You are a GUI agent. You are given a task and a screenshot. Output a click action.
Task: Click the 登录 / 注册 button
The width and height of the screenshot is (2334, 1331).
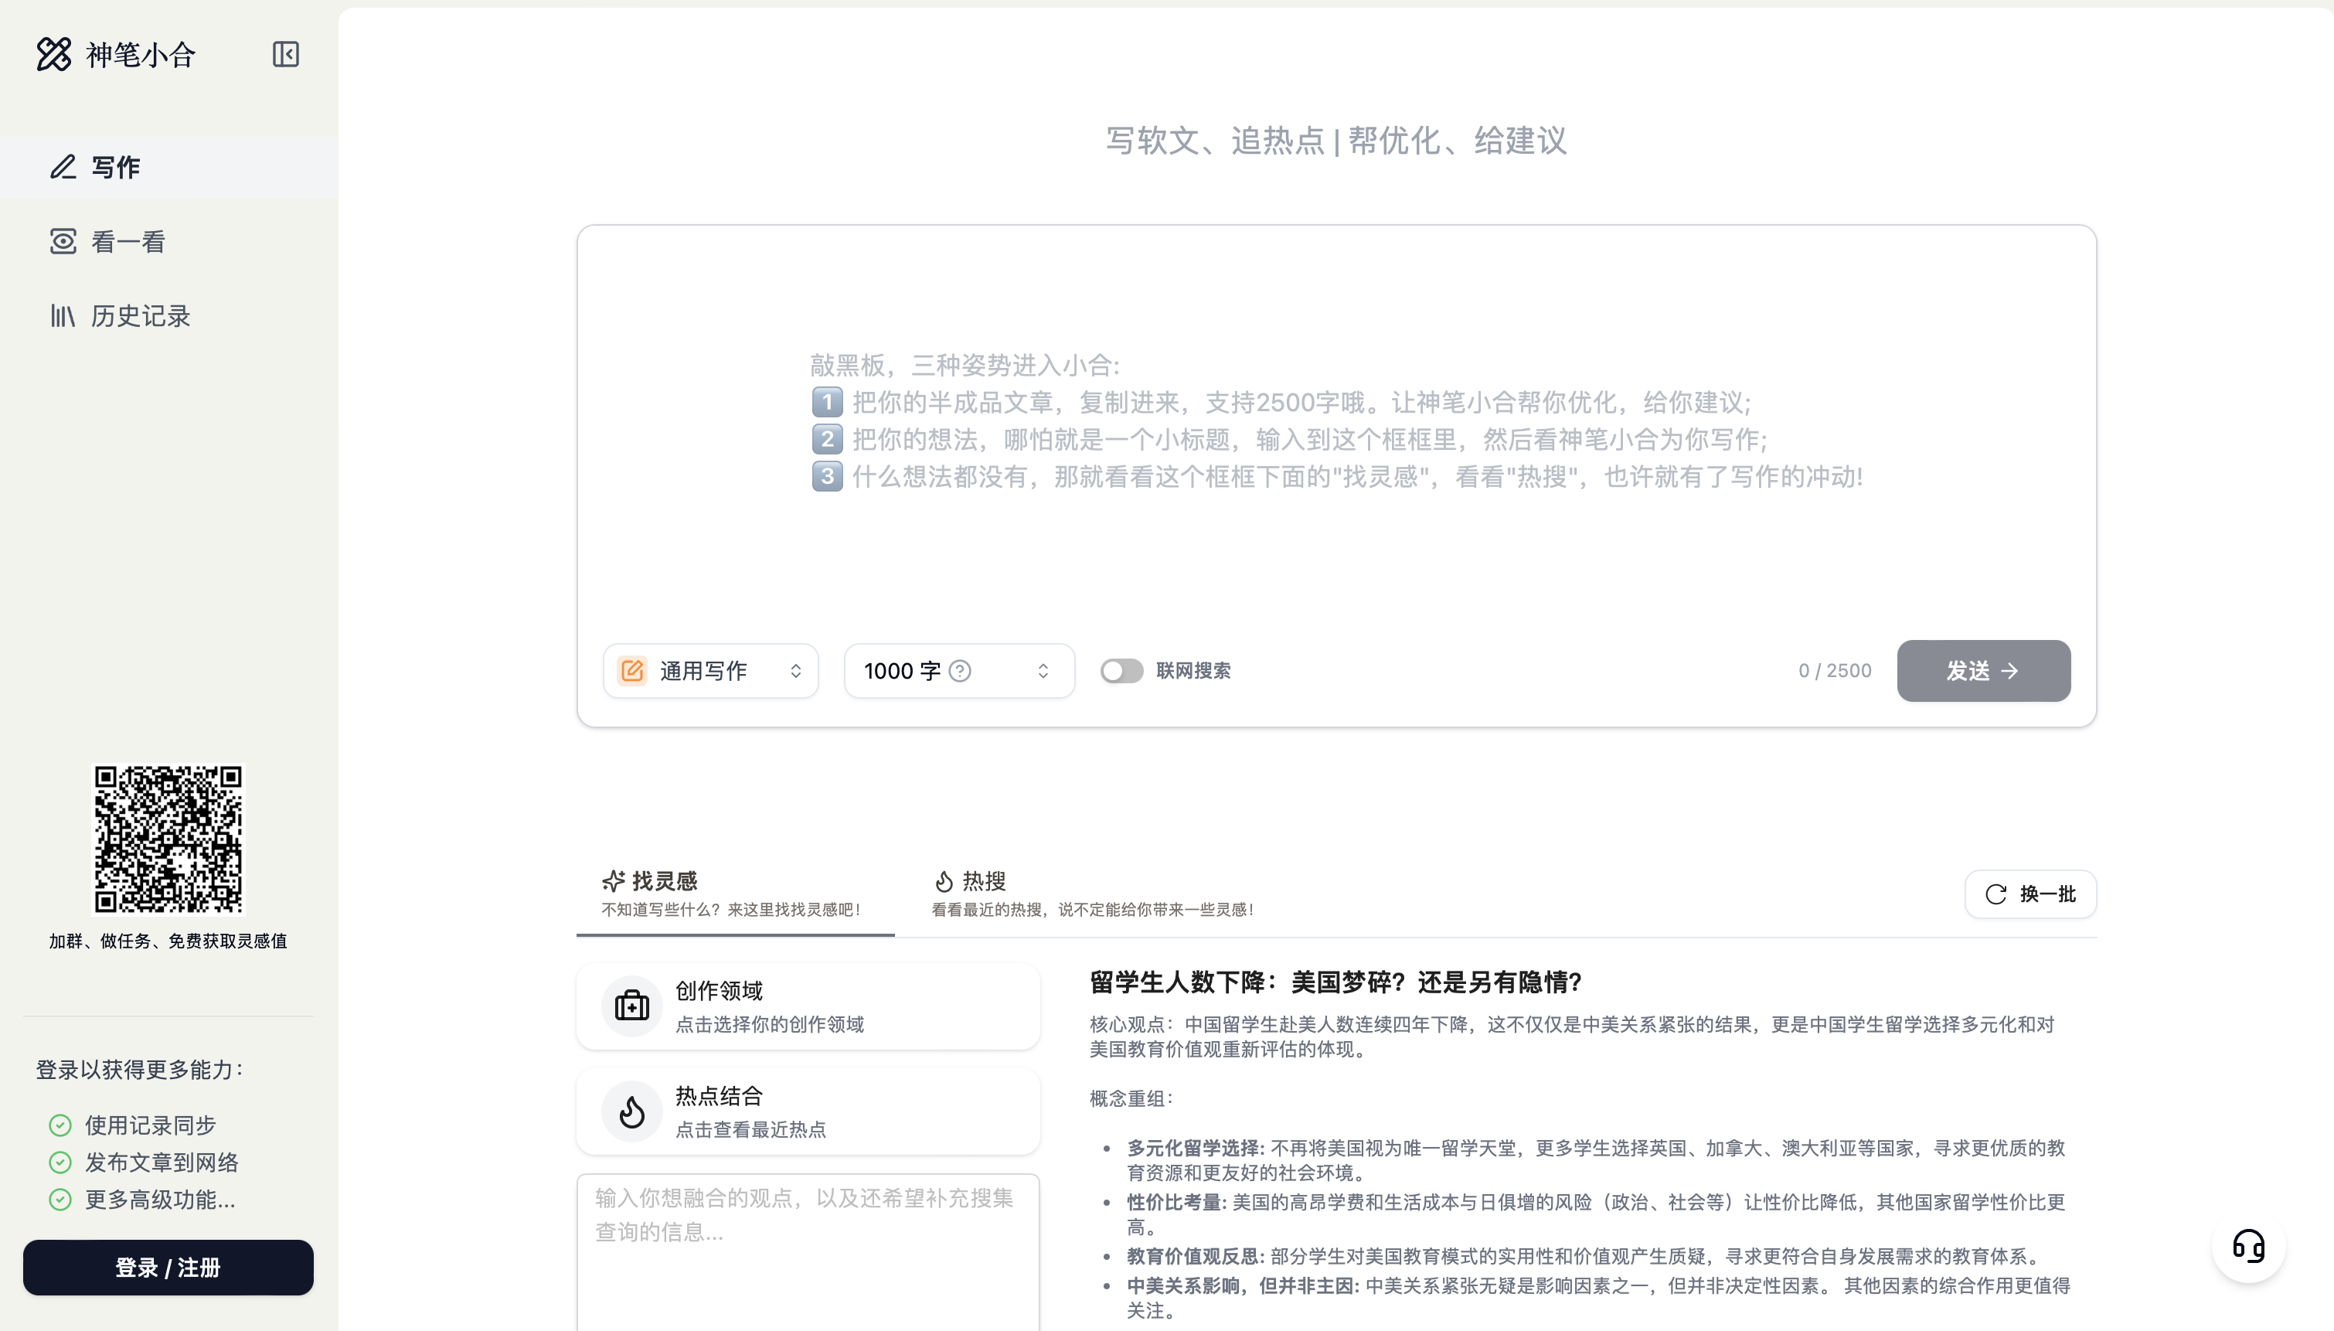pos(168,1267)
